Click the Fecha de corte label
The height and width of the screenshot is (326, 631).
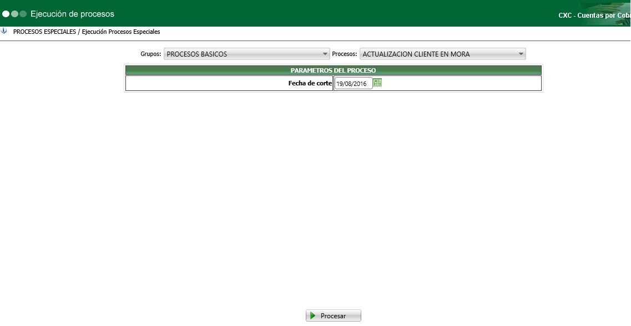point(310,84)
